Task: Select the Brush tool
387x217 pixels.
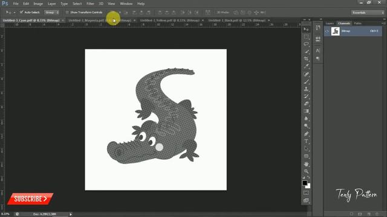Action: [306, 81]
